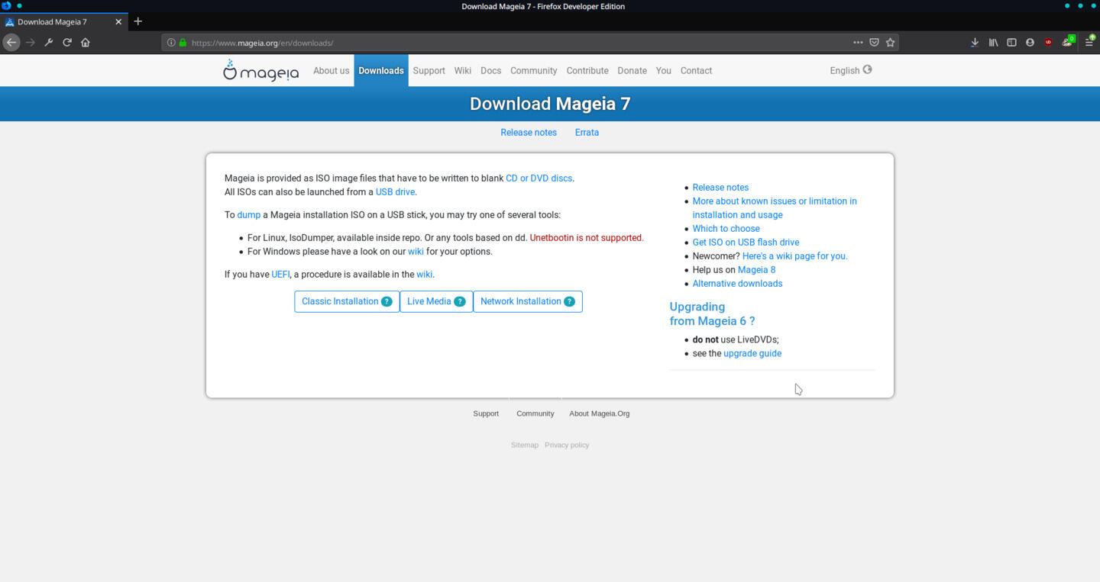Open Here's a wiki page for you

point(794,256)
